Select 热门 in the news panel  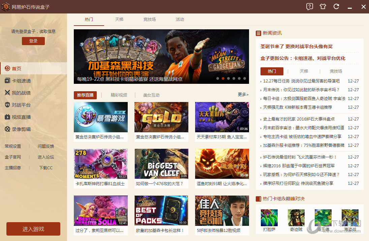(x=272, y=71)
